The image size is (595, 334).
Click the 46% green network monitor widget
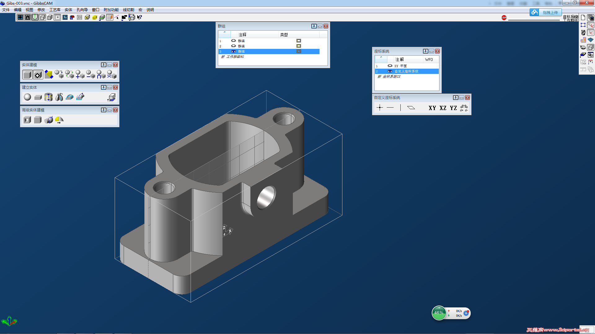(439, 313)
